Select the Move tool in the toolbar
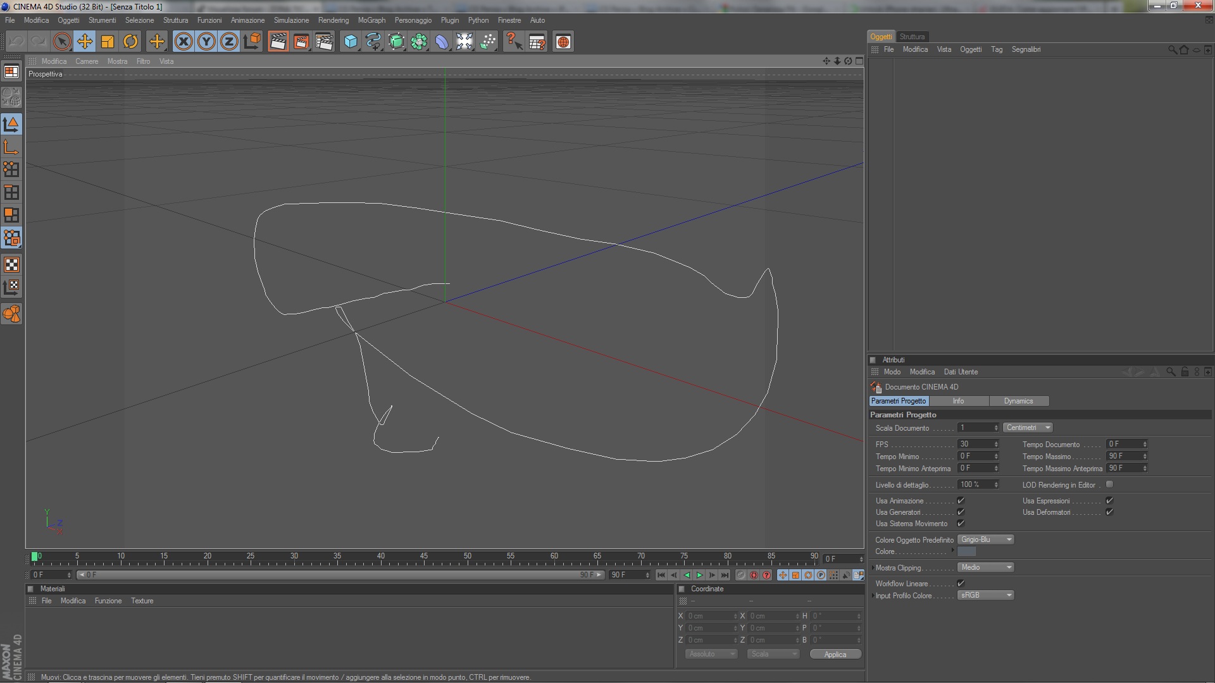 click(x=84, y=42)
